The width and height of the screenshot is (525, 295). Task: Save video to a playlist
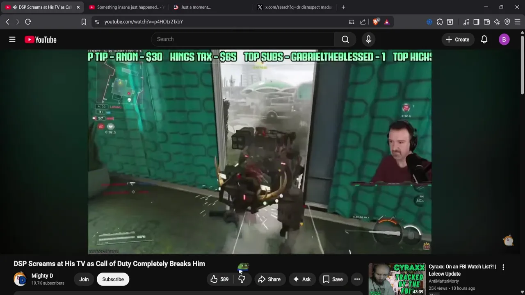(x=333, y=279)
